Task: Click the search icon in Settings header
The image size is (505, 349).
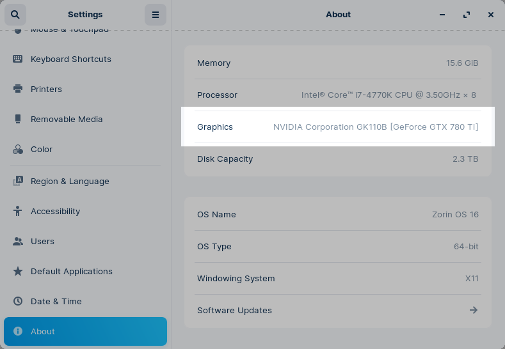Action: pos(15,15)
